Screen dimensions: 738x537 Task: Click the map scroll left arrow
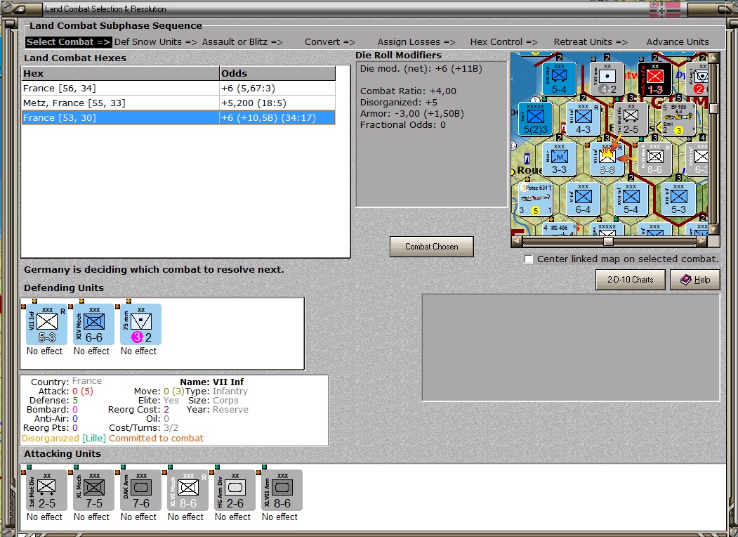click(x=517, y=242)
